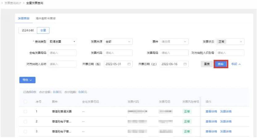Click the chevron on 收起 to collapse filters
The height and width of the screenshot is (139, 258).
[239, 64]
